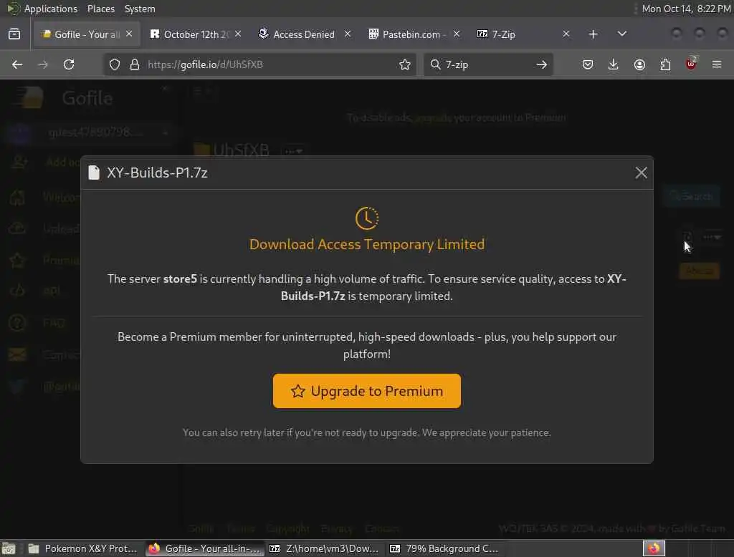Viewport: 734px width, 557px height.
Task: Switch to Z:\home\vm3\Dow... 7-Zip window
Action: 325,548
